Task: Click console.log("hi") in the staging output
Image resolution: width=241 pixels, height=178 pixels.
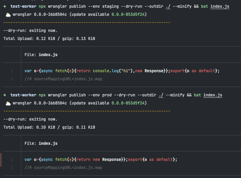Action: [x=113, y=71]
